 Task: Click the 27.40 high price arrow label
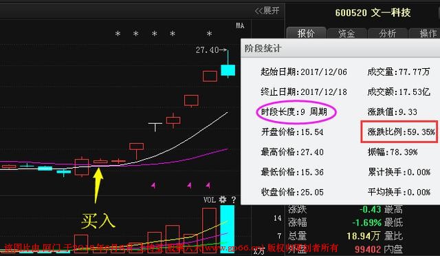(x=211, y=50)
